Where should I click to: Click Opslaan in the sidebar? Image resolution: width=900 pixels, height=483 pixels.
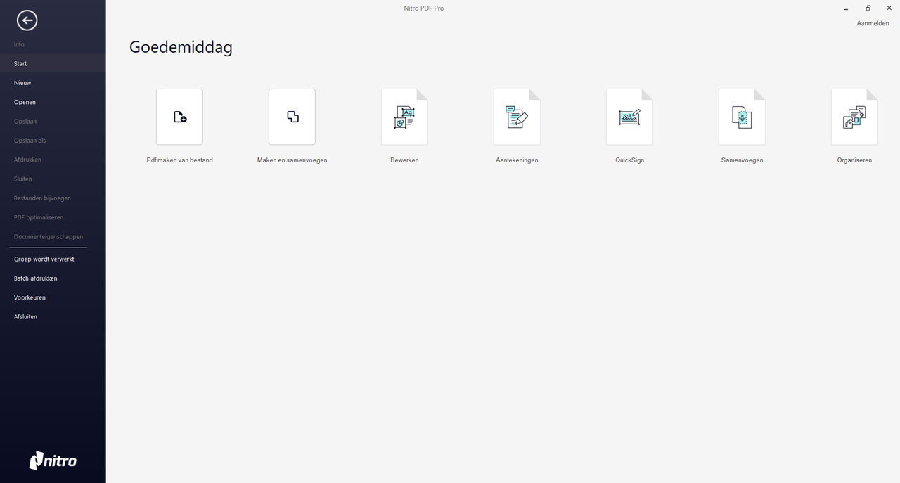[53, 121]
